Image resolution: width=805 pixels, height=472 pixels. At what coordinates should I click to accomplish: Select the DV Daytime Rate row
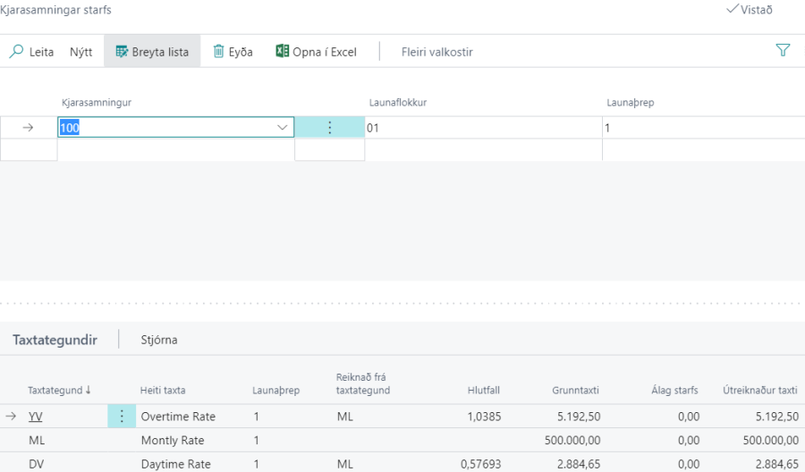click(x=179, y=463)
